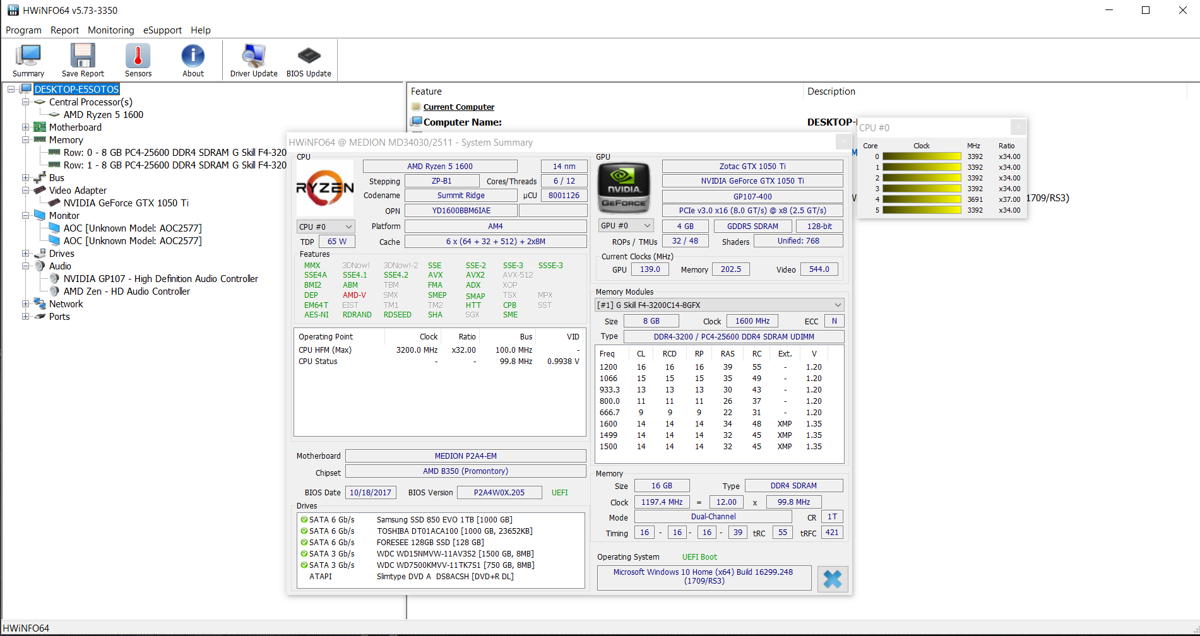Click the Network icon in the tree
Screen dimensions: 1200x636
(40, 303)
